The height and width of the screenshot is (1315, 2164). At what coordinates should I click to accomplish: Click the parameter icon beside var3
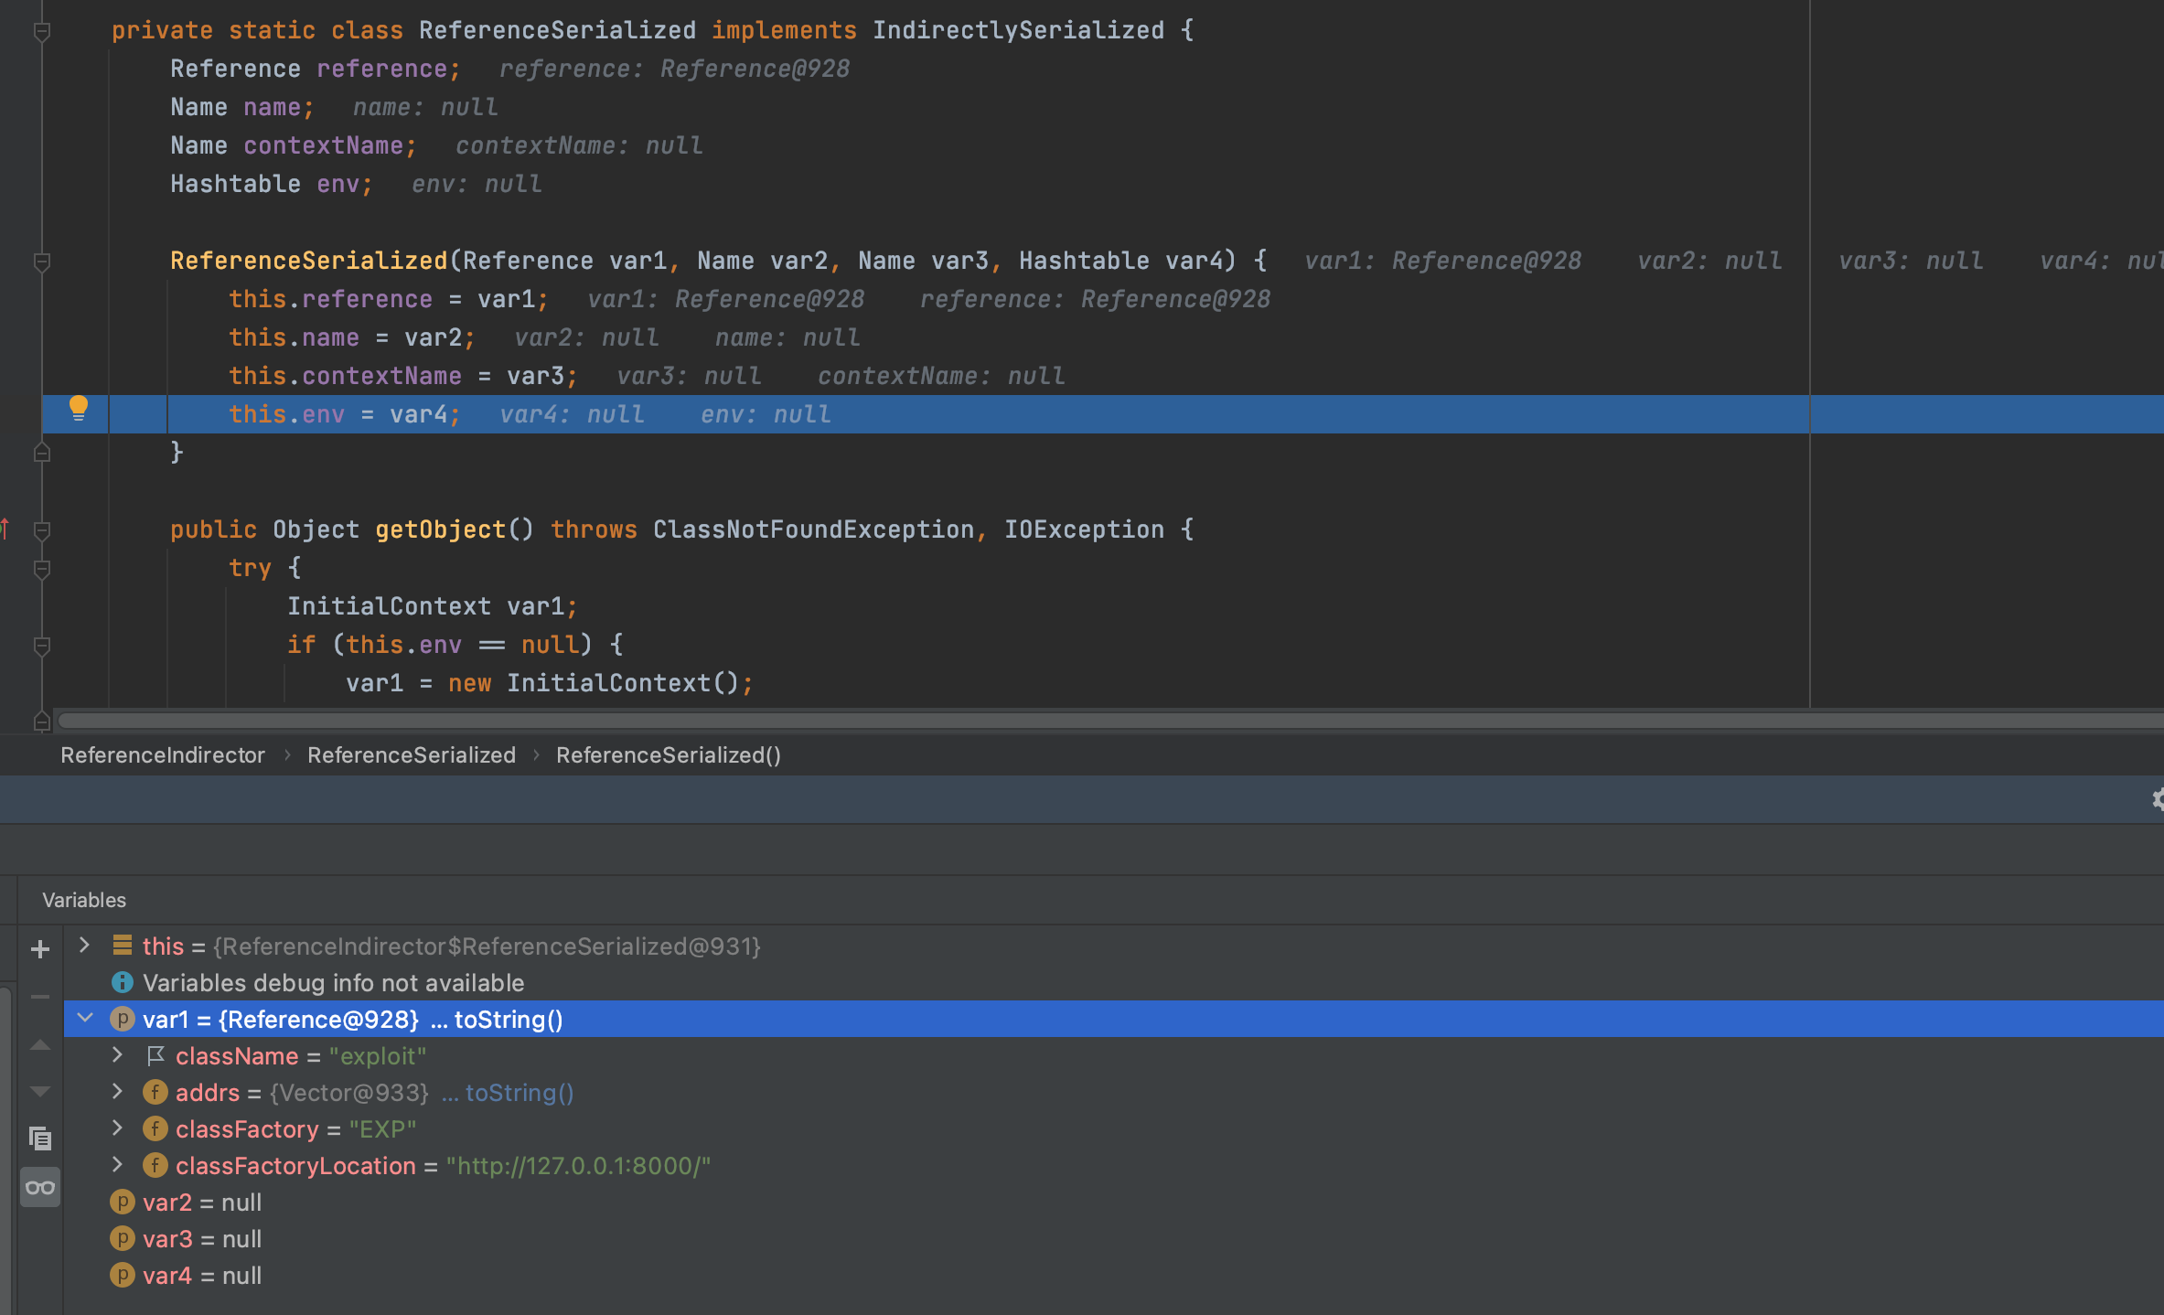coord(122,1238)
